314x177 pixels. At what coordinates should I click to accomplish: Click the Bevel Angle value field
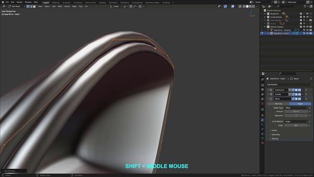pyautogui.click(x=296, y=125)
